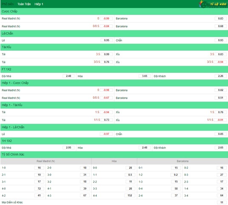
Task: Select first-half Tài 1.5 odds -0.94
Action: pyautogui.click(x=106, y=112)
